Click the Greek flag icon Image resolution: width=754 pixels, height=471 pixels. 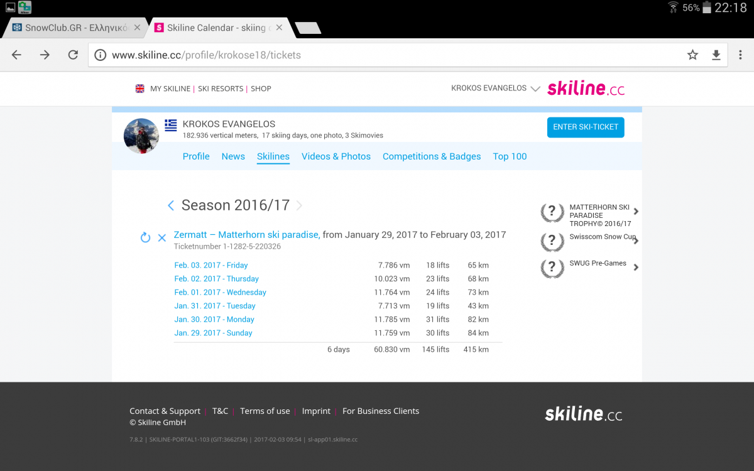point(171,124)
